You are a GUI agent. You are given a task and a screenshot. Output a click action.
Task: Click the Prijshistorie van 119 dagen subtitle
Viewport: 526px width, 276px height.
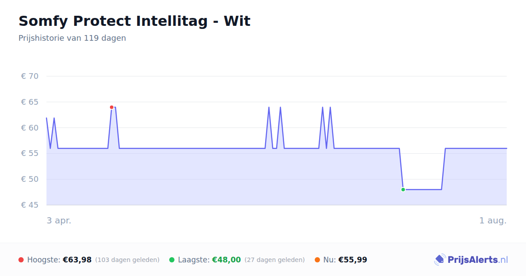72,38
